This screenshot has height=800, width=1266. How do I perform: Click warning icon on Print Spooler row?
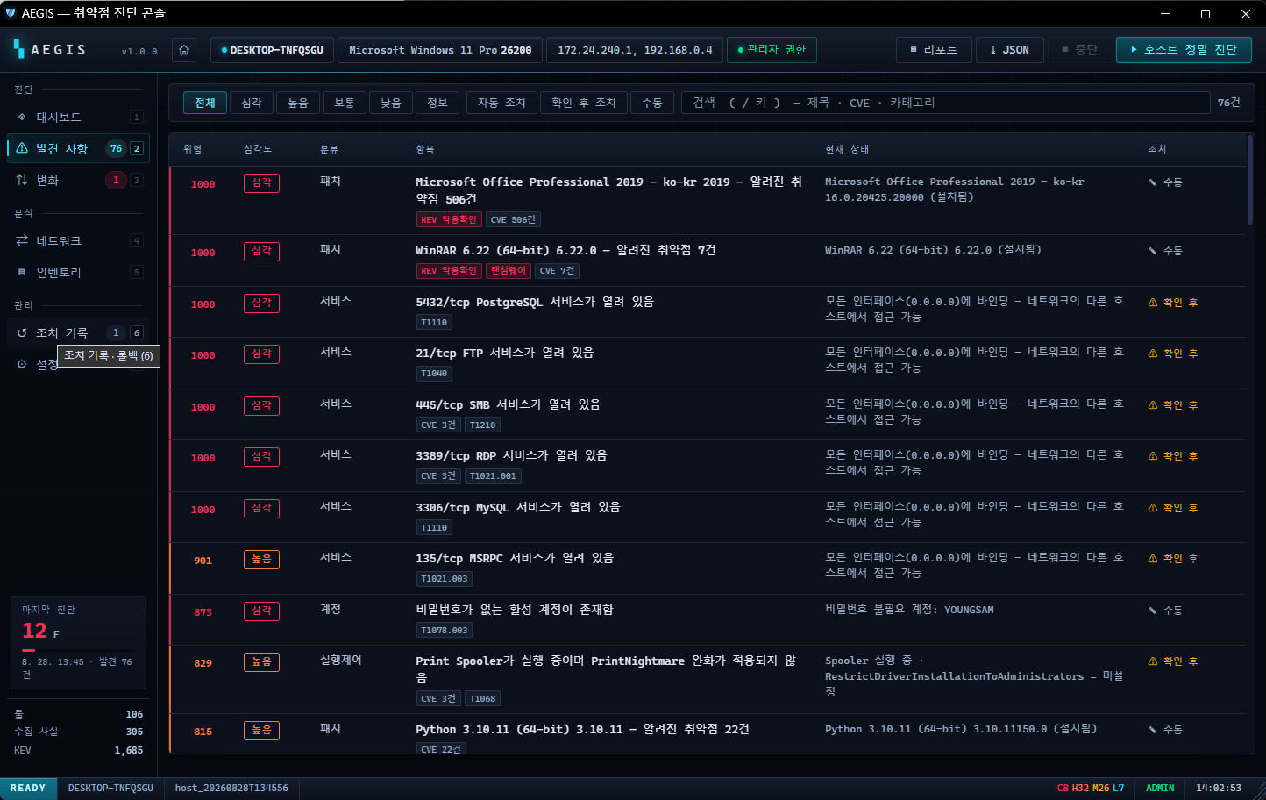[1153, 661]
